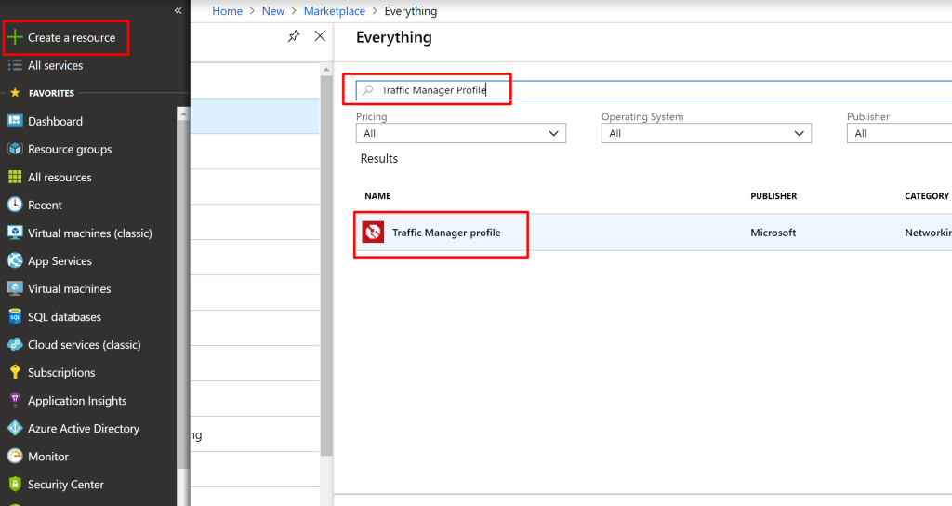Click the All resources grid icon
The image size is (952, 506).
(x=15, y=177)
